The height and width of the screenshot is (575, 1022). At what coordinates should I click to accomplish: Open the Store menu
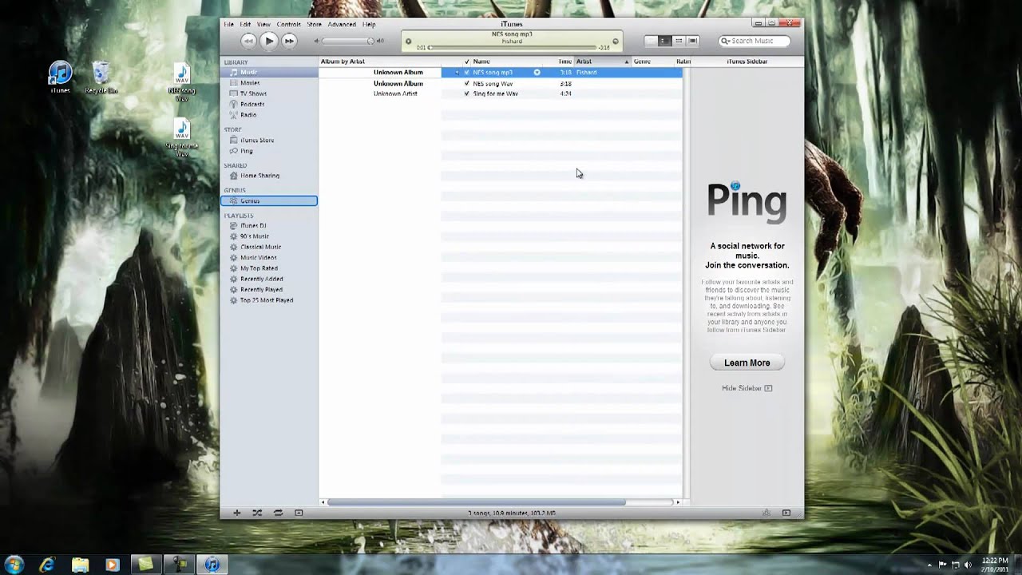[315, 25]
